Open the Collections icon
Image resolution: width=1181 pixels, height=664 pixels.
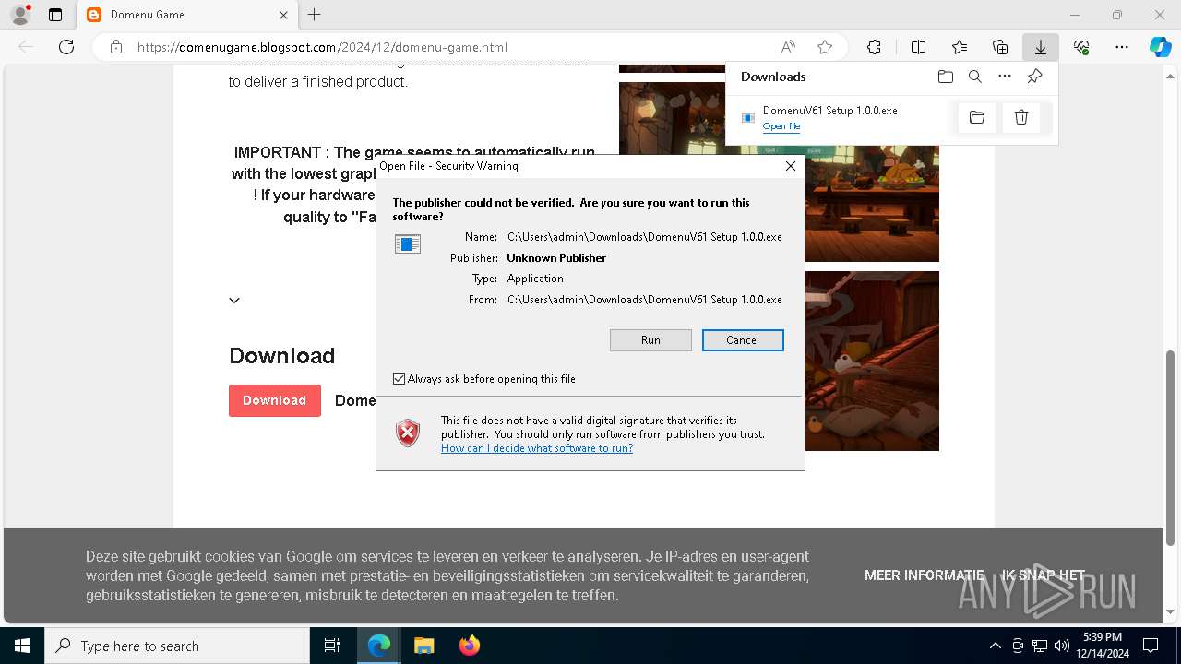(x=1000, y=47)
